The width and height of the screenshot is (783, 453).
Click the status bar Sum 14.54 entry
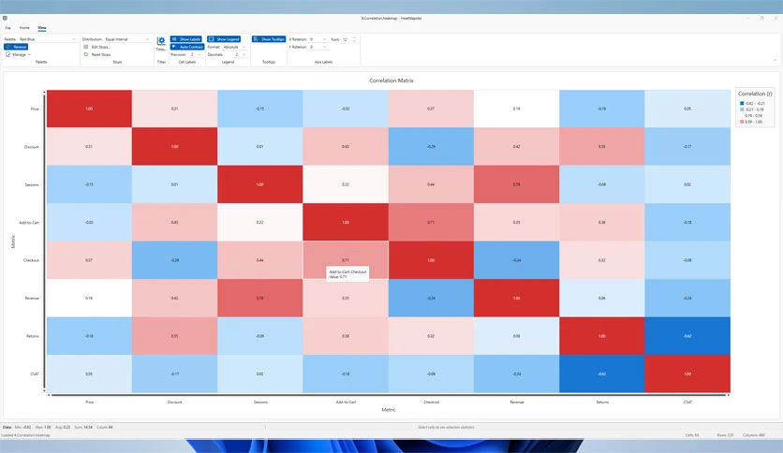(x=83, y=427)
